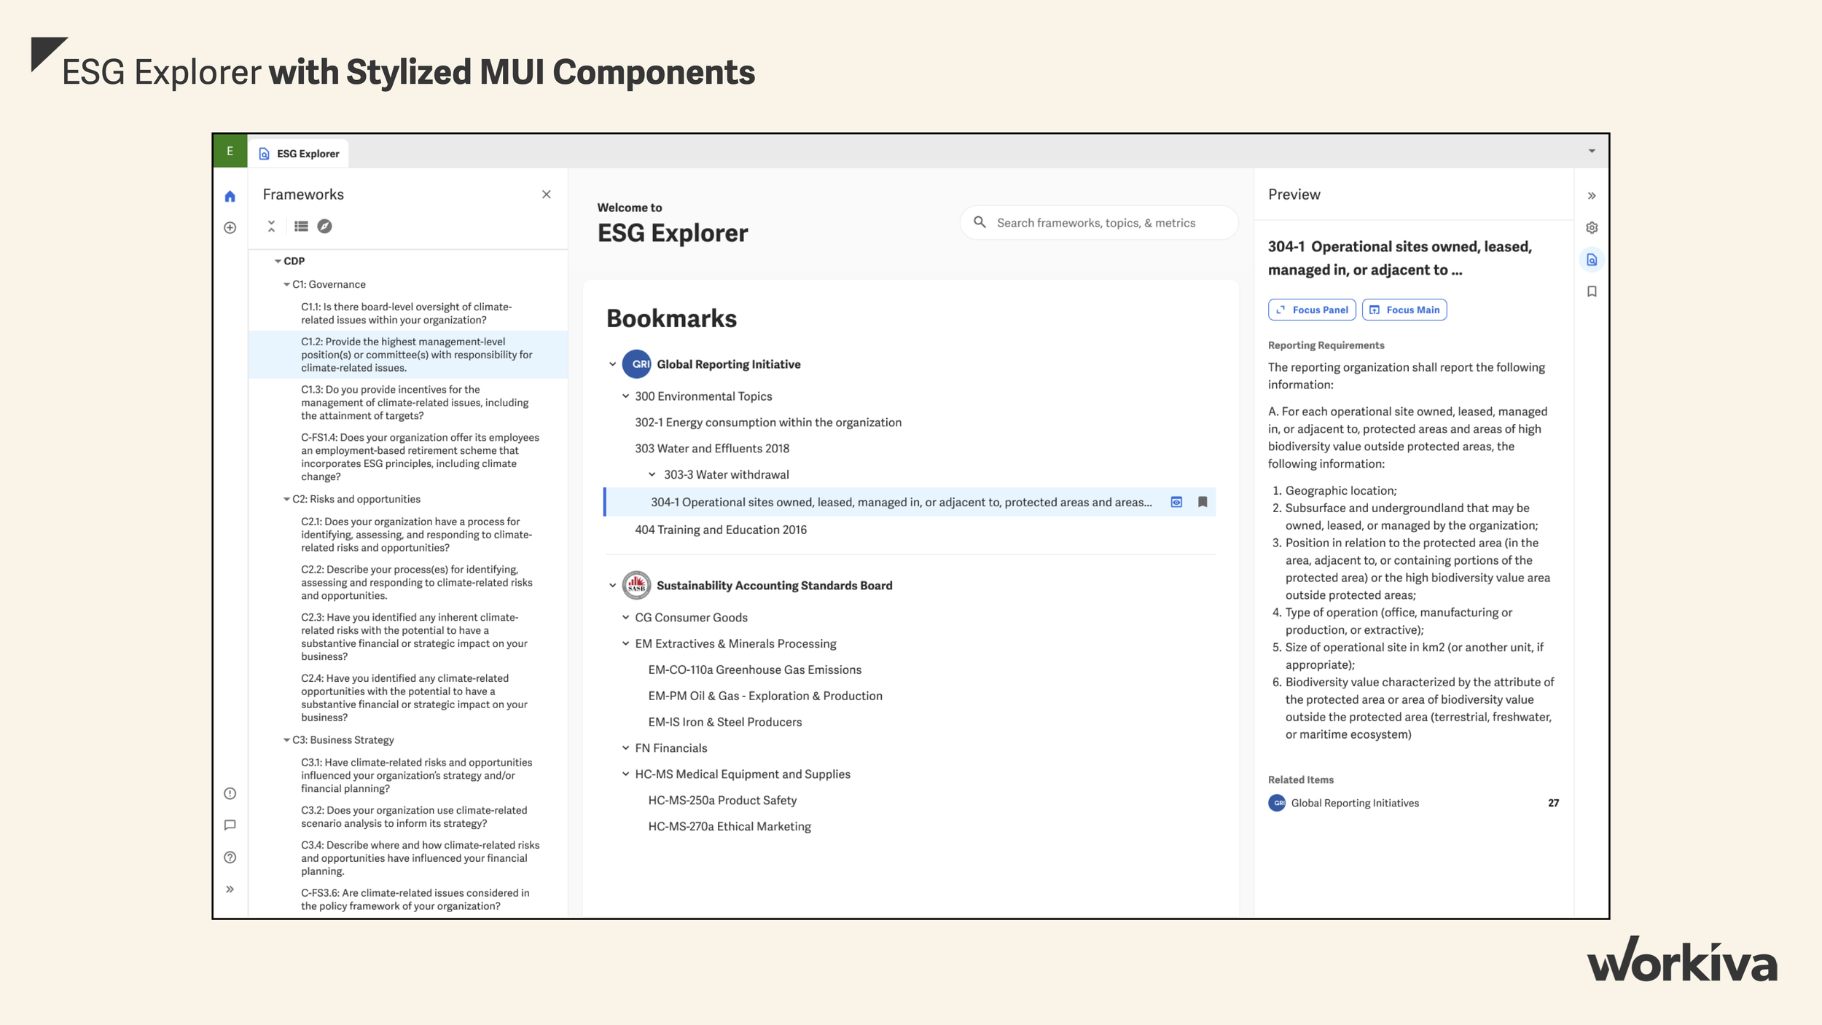Collapse 300 Environmental Topics
The image size is (1822, 1025).
coord(625,396)
